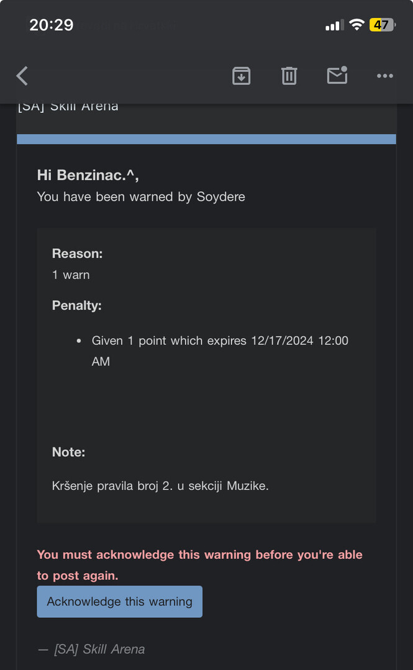The height and width of the screenshot is (670, 413).
Task: Tap the cellular signal bars
Action: [x=334, y=25]
